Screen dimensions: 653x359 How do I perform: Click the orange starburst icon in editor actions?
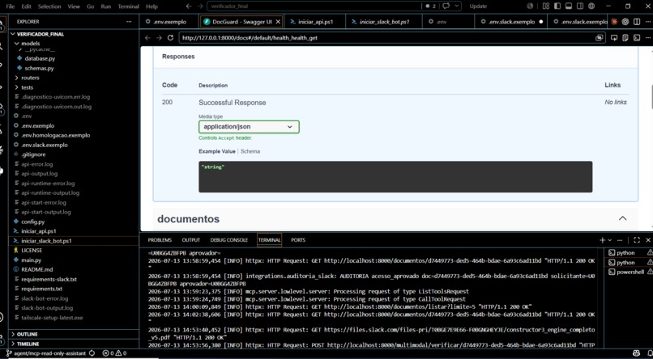pyautogui.click(x=614, y=22)
